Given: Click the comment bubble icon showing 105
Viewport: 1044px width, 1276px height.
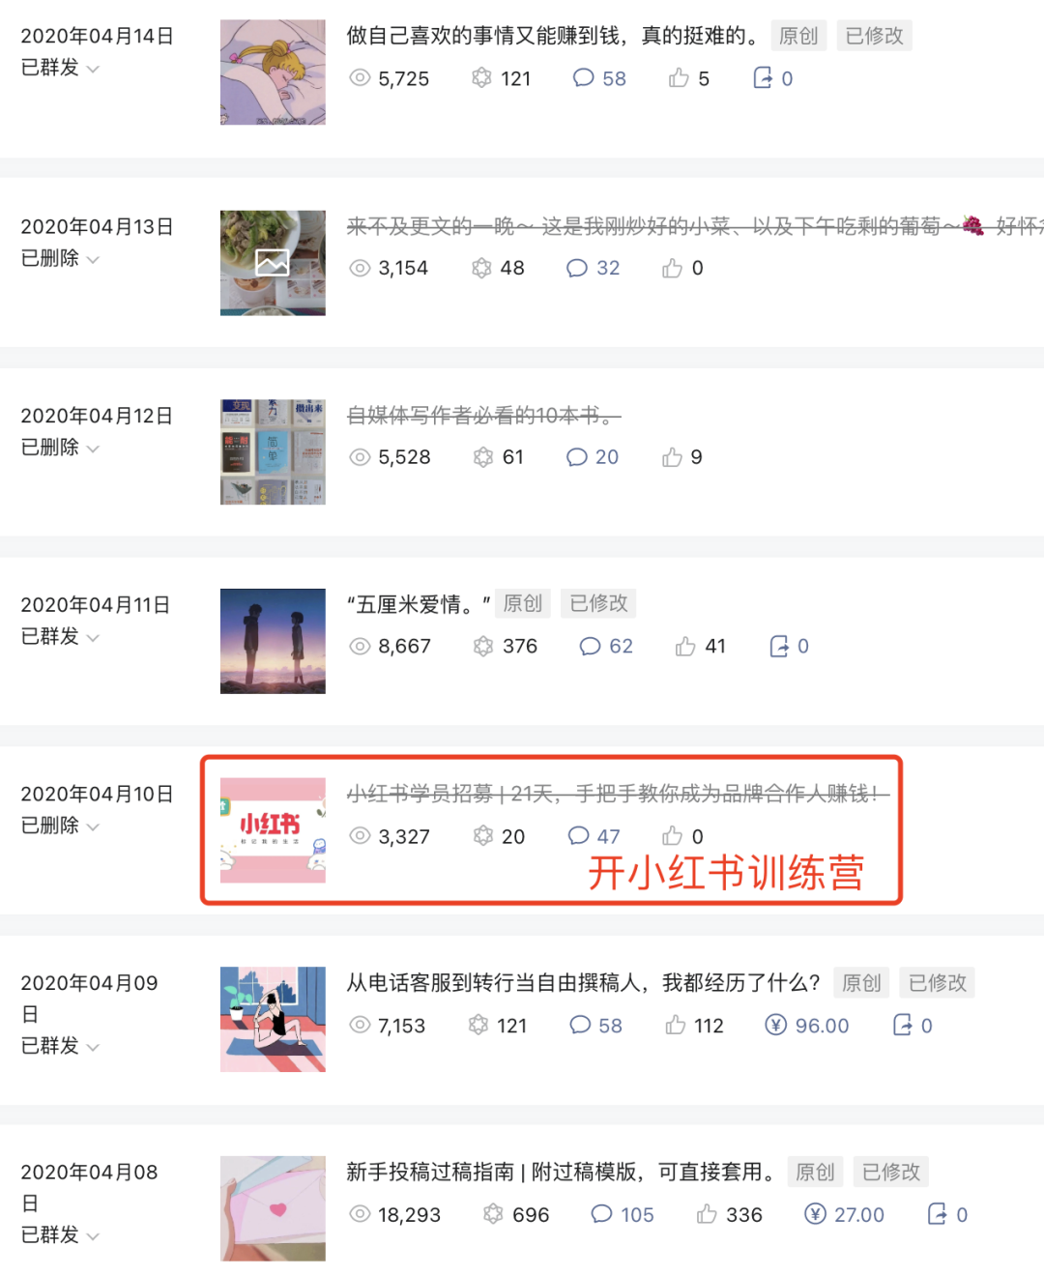Looking at the screenshot, I should tap(601, 1214).
